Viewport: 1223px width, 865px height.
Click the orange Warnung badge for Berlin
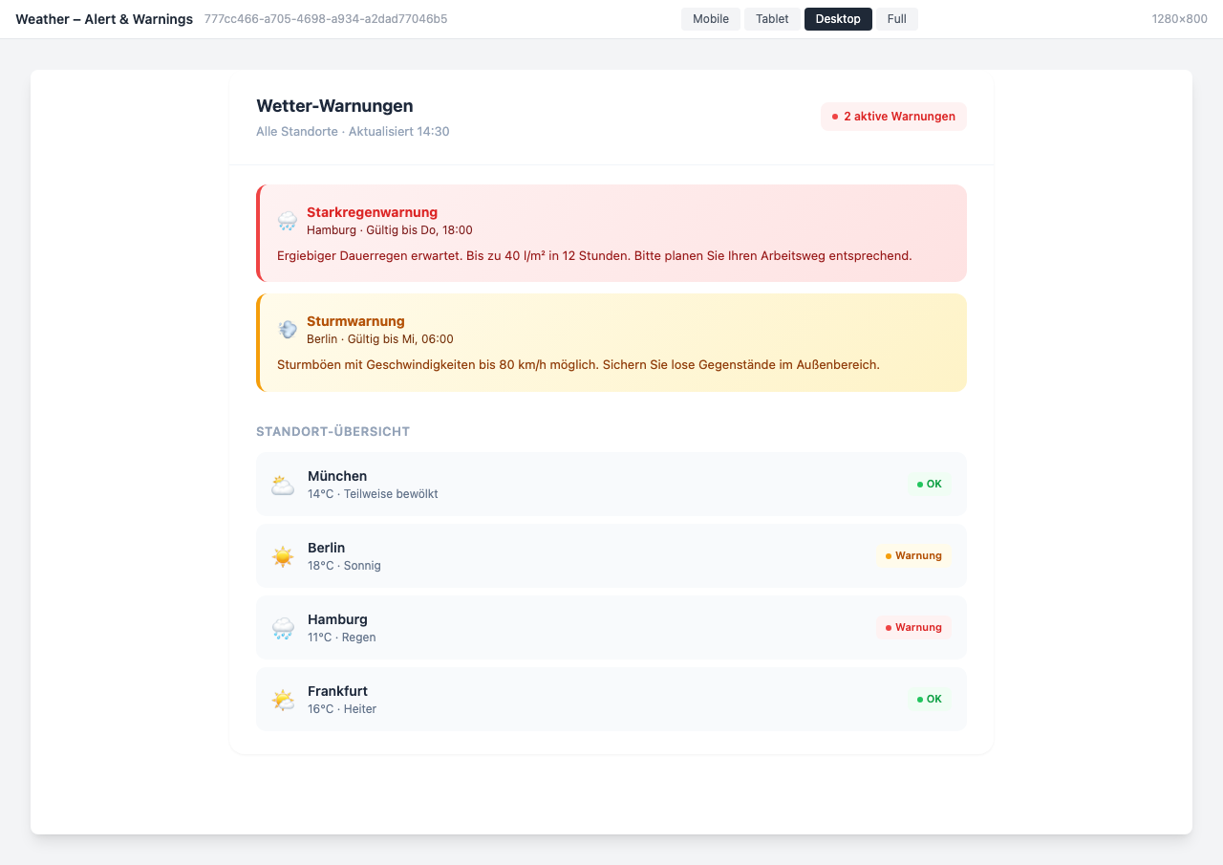point(913,555)
